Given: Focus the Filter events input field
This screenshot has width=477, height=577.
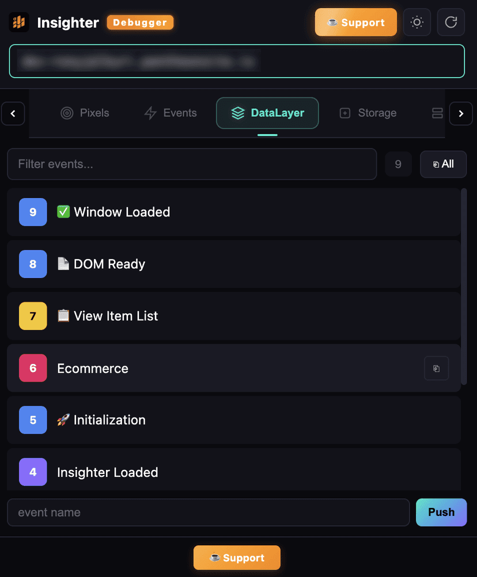Looking at the screenshot, I should [191, 164].
